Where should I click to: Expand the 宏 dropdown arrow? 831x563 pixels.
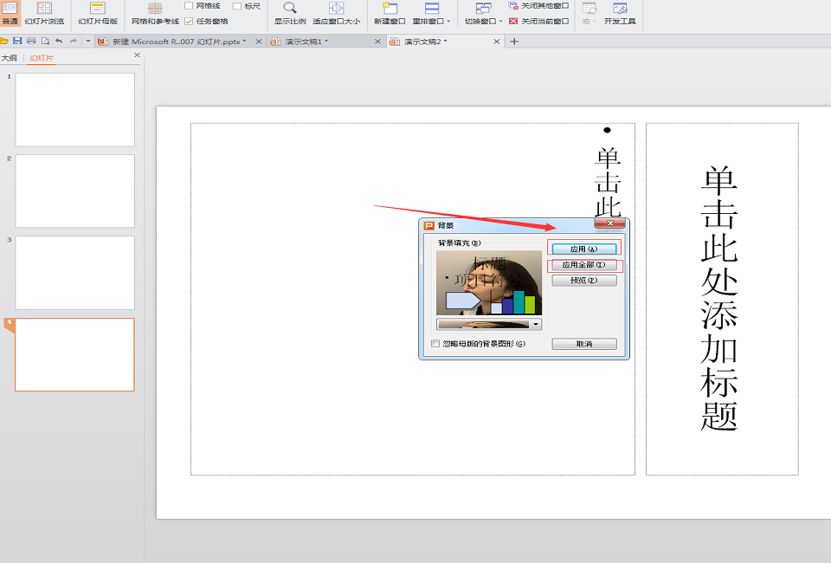point(595,21)
